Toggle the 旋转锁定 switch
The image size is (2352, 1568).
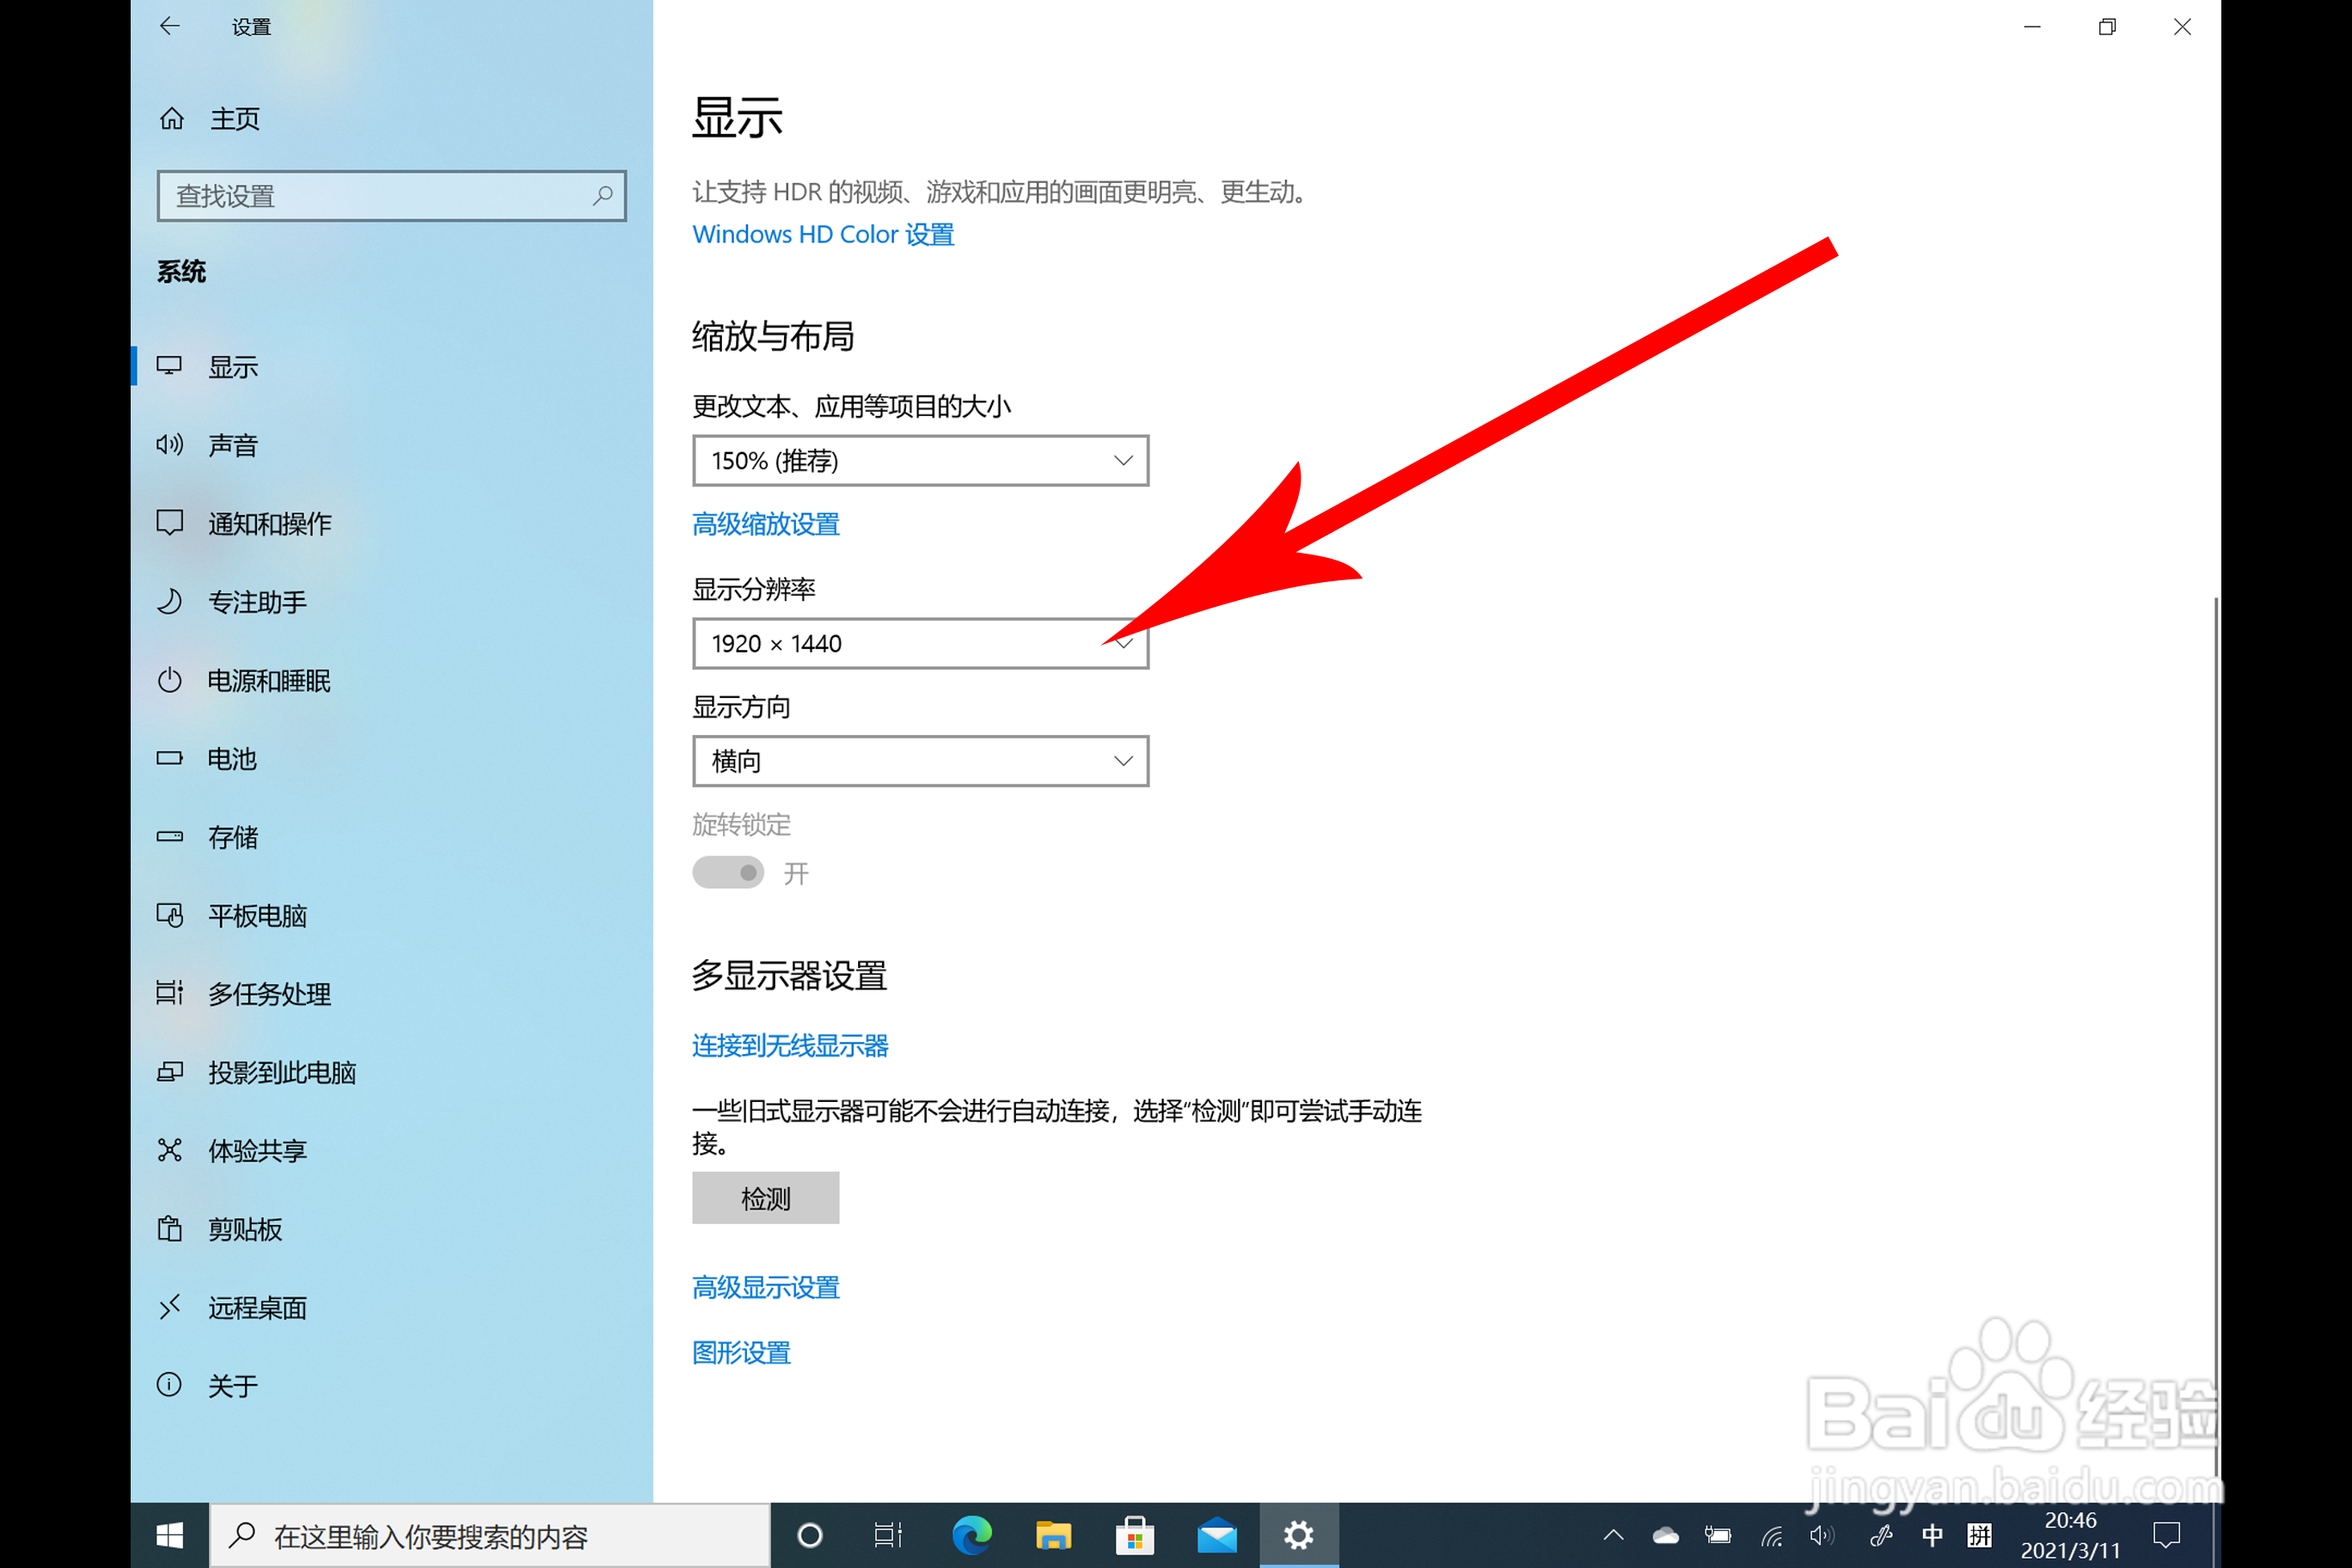[728, 873]
